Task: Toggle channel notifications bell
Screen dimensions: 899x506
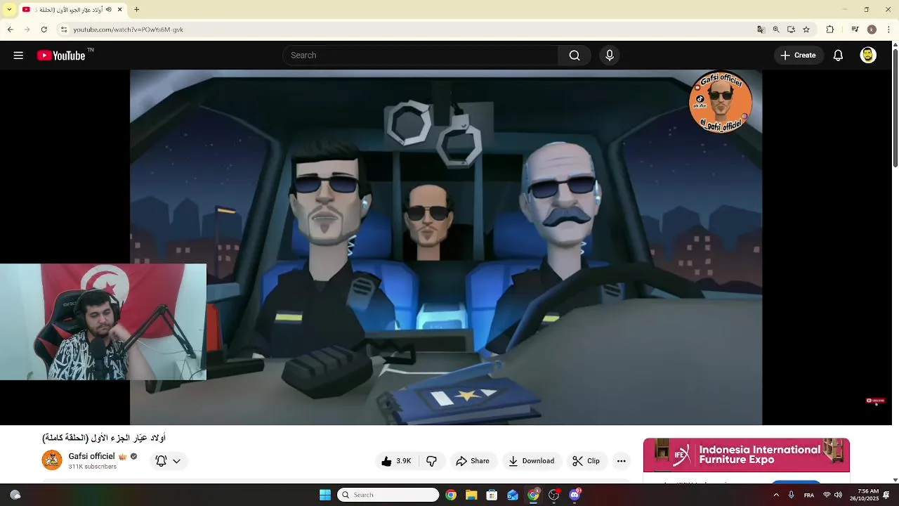Action: 161,461
